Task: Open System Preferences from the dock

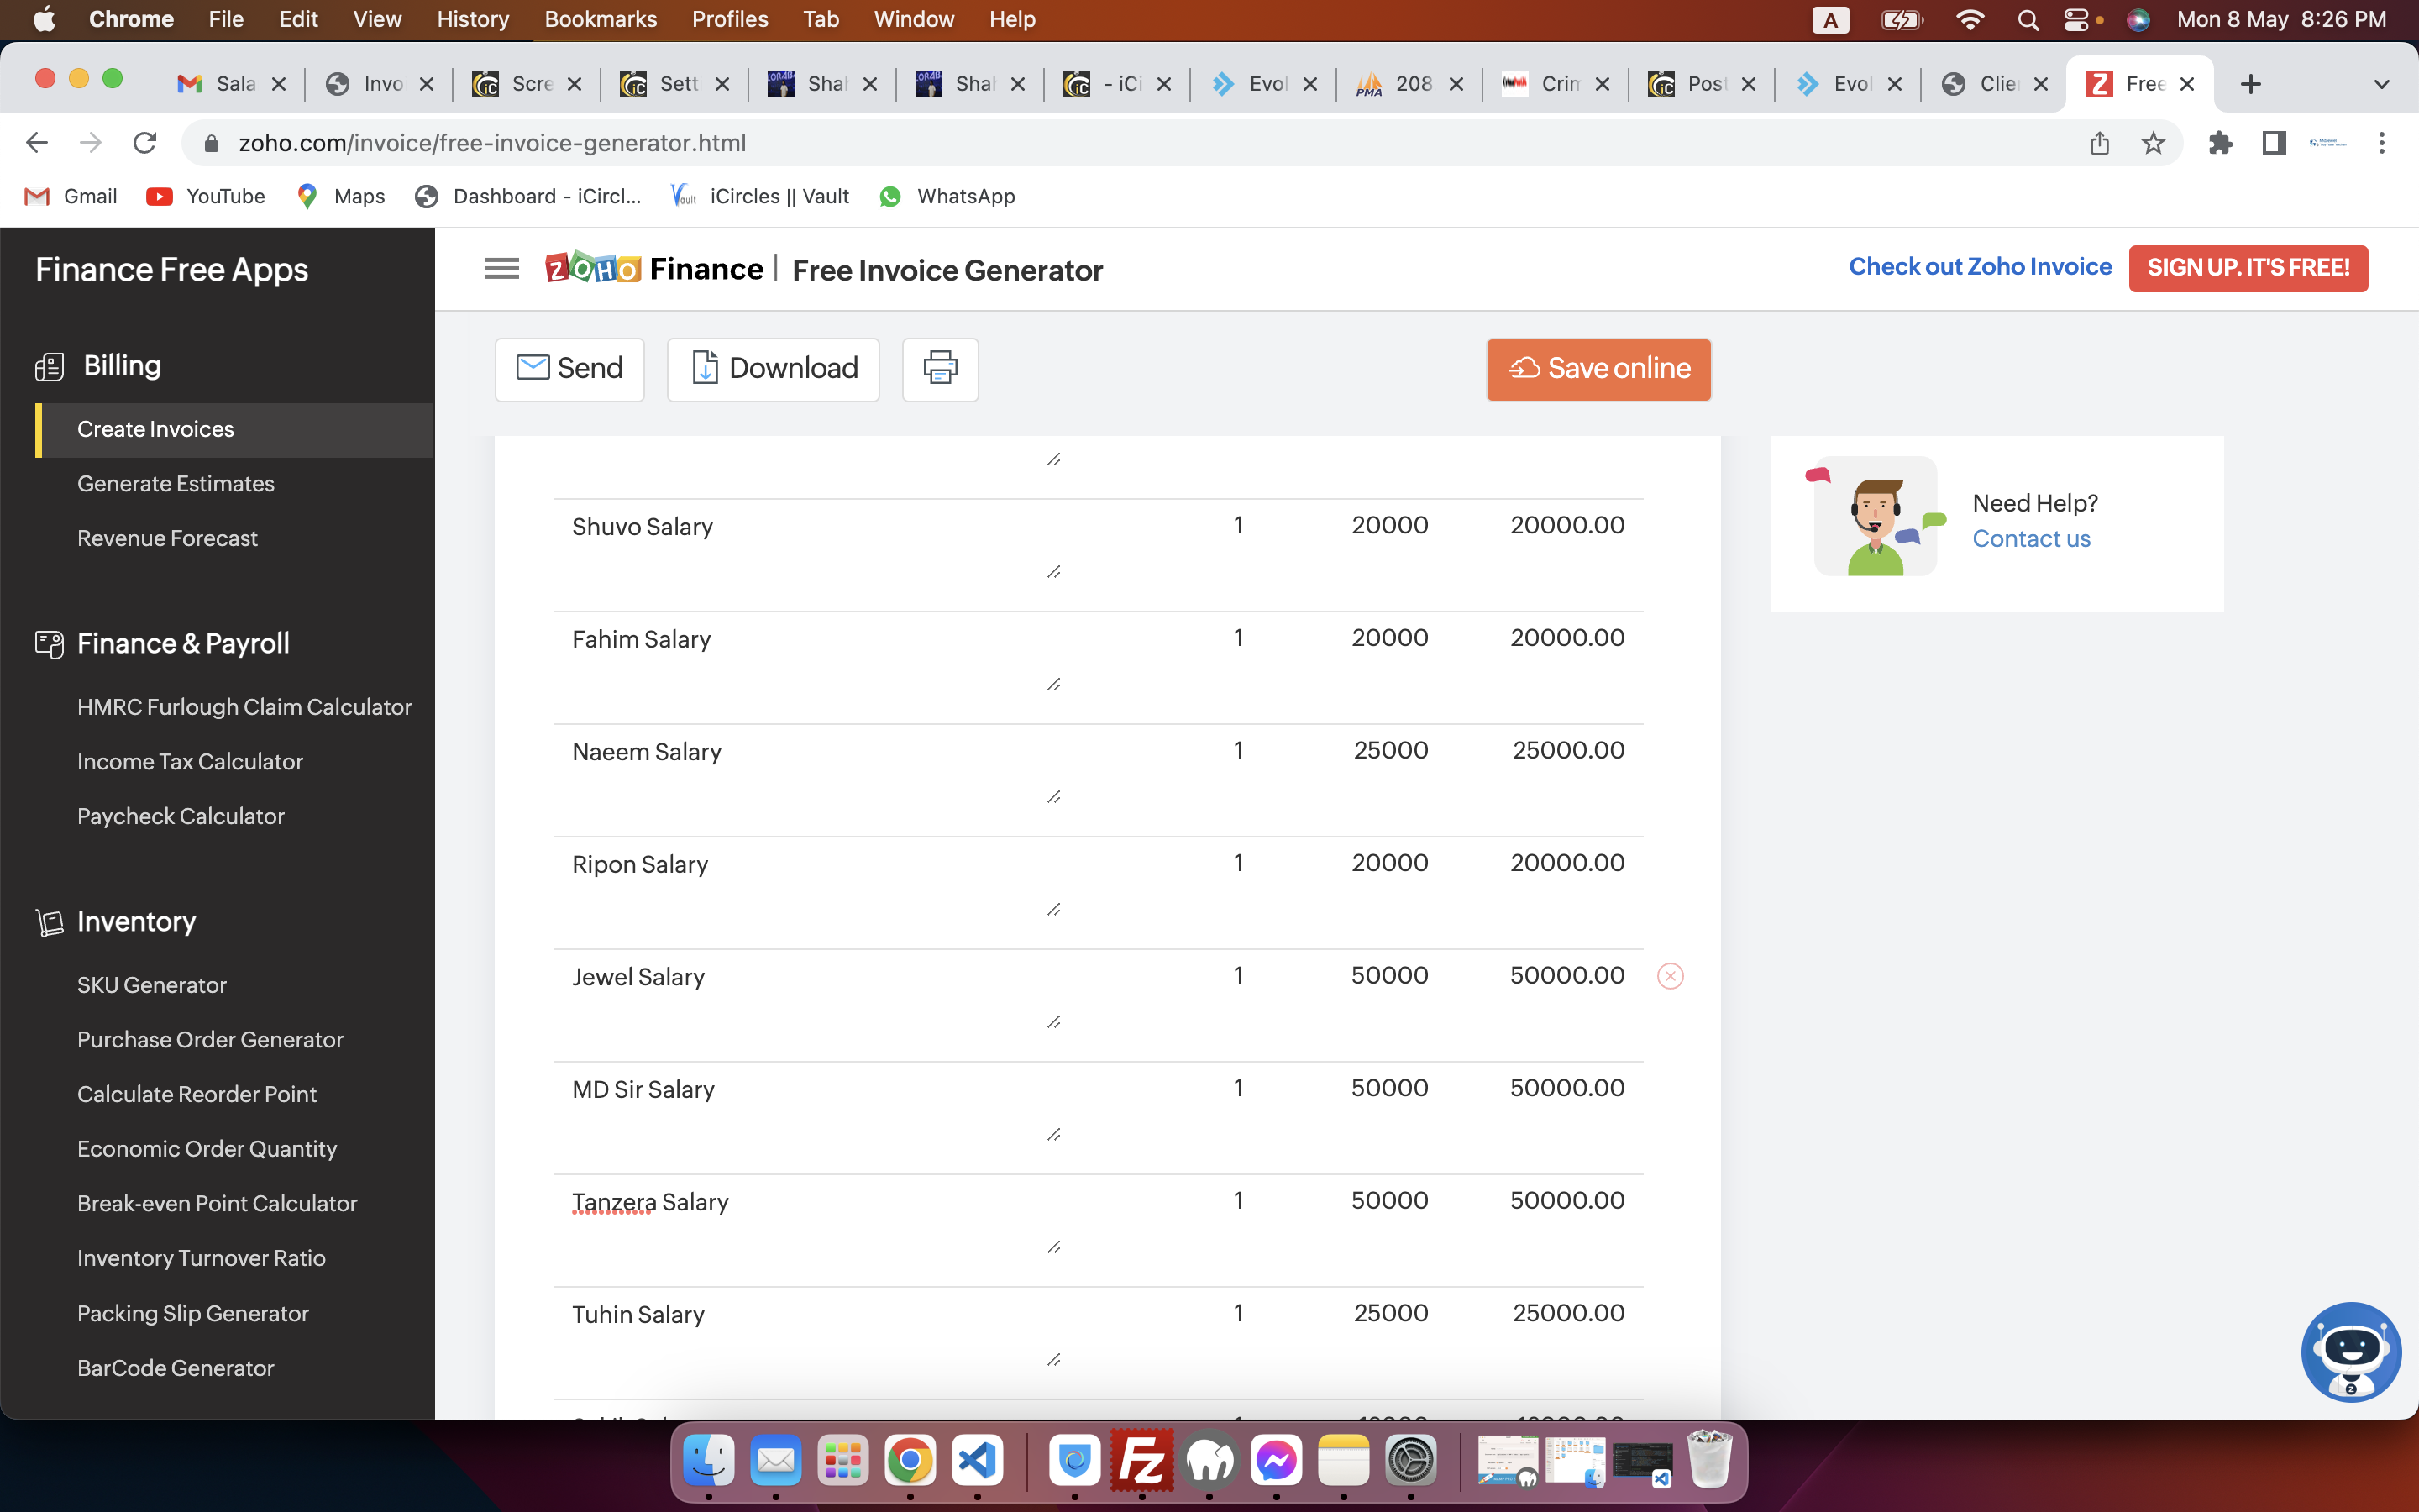Action: [x=1410, y=1460]
